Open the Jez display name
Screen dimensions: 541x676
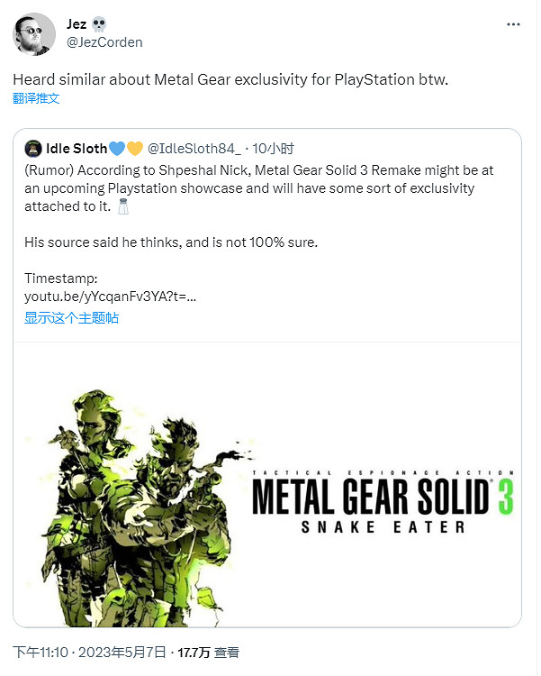pyautogui.click(x=77, y=24)
